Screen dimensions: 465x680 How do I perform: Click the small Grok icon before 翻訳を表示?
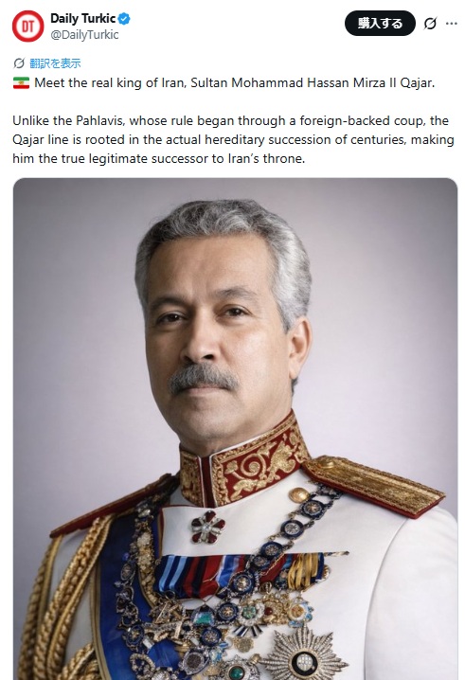click(19, 63)
